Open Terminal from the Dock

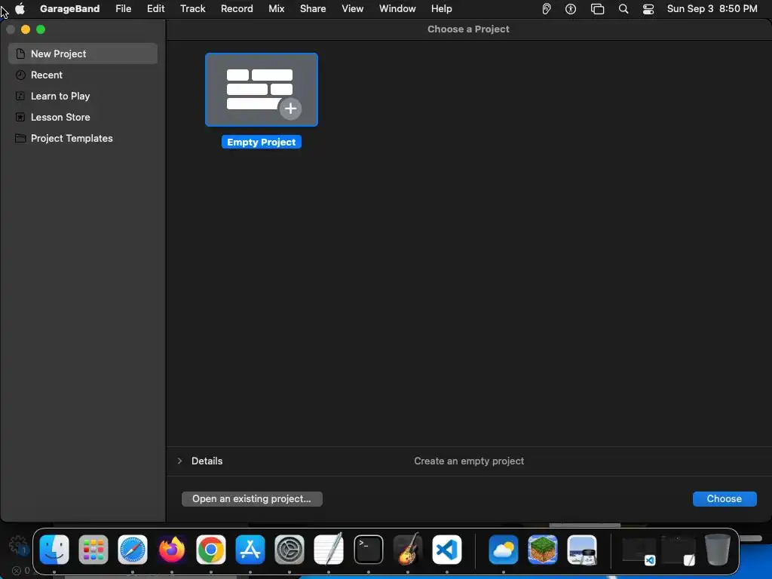pos(368,550)
